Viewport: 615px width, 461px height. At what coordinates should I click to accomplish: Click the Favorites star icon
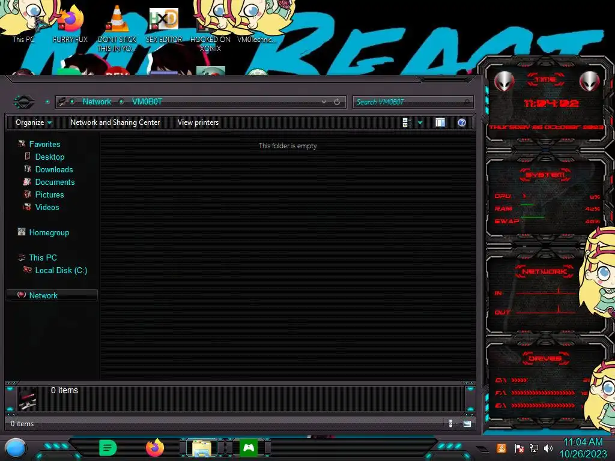pyautogui.click(x=22, y=144)
